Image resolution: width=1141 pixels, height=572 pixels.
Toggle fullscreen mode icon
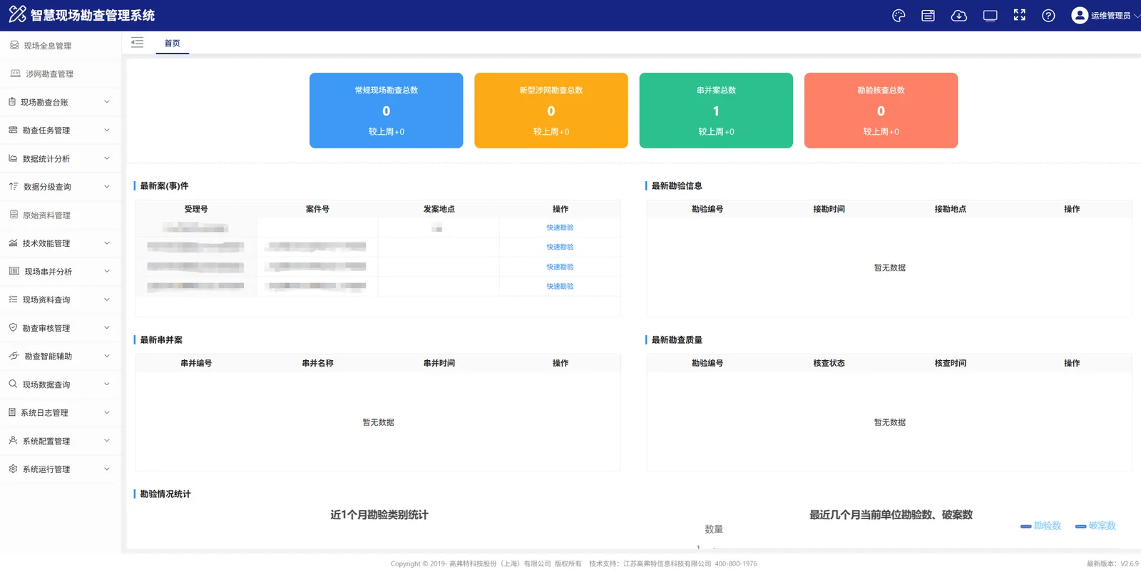[1020, 15]
